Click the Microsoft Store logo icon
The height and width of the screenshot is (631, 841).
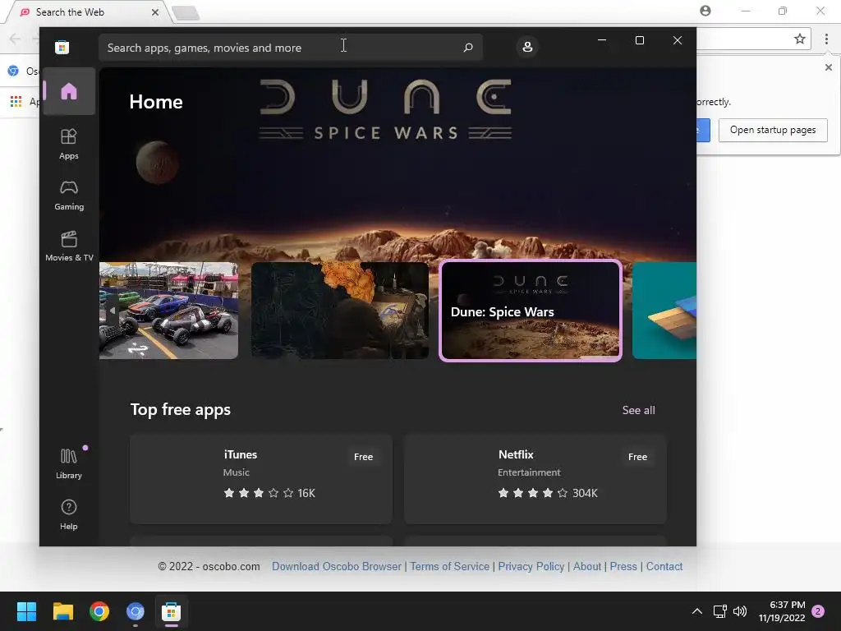click(62, 47)
